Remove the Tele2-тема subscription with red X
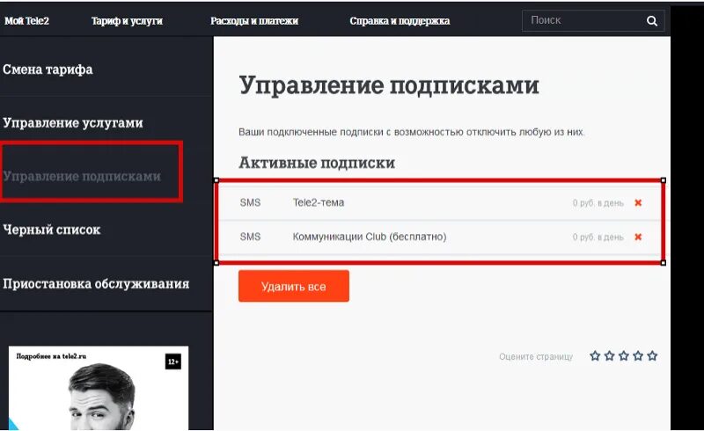The height and width of the screenshot is (431, 704). coord(638,203)
